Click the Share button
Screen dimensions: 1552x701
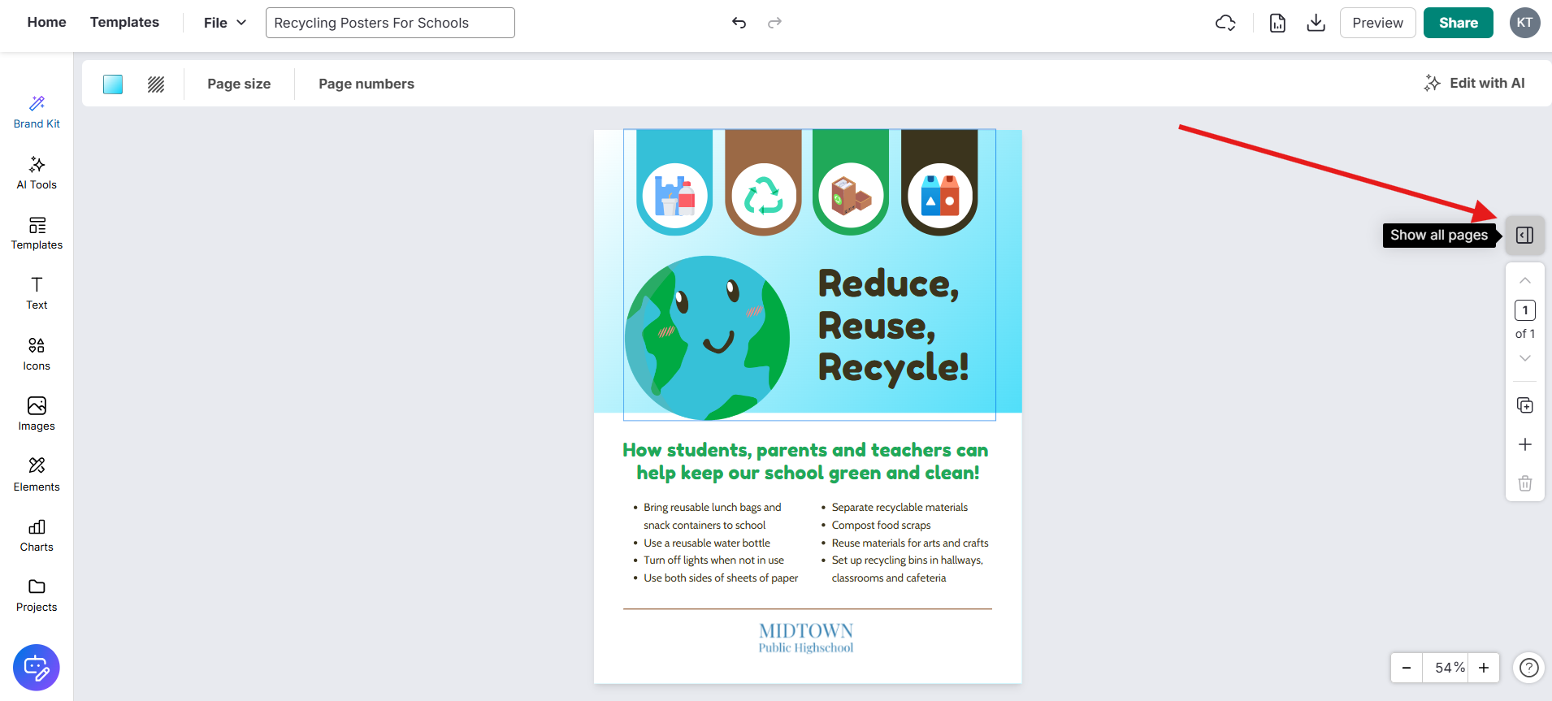point(1458,23)
